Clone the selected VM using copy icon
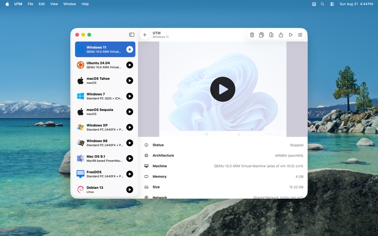Image resolution: width=378 pixels, height=236 pixels. click(261, 35)
